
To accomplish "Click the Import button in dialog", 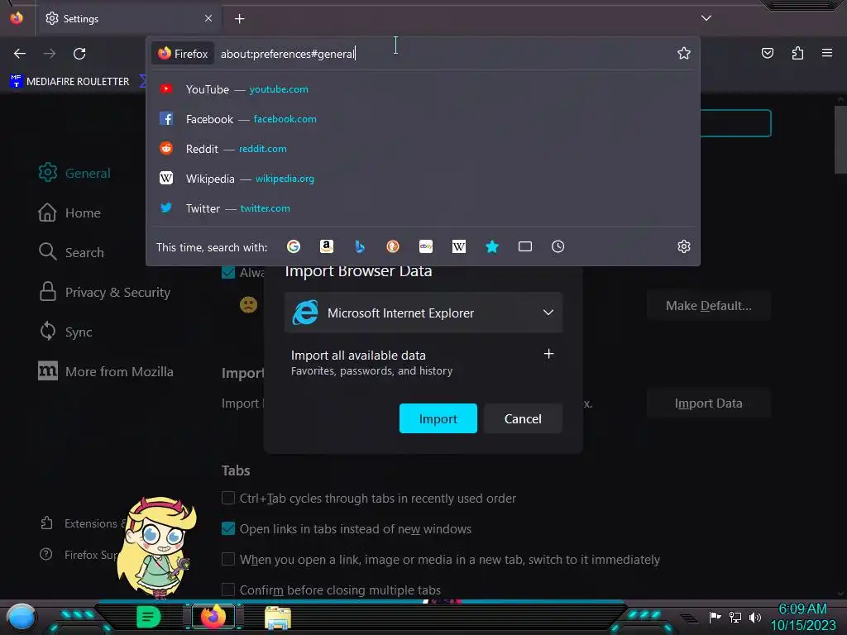I will pos(438,418).
